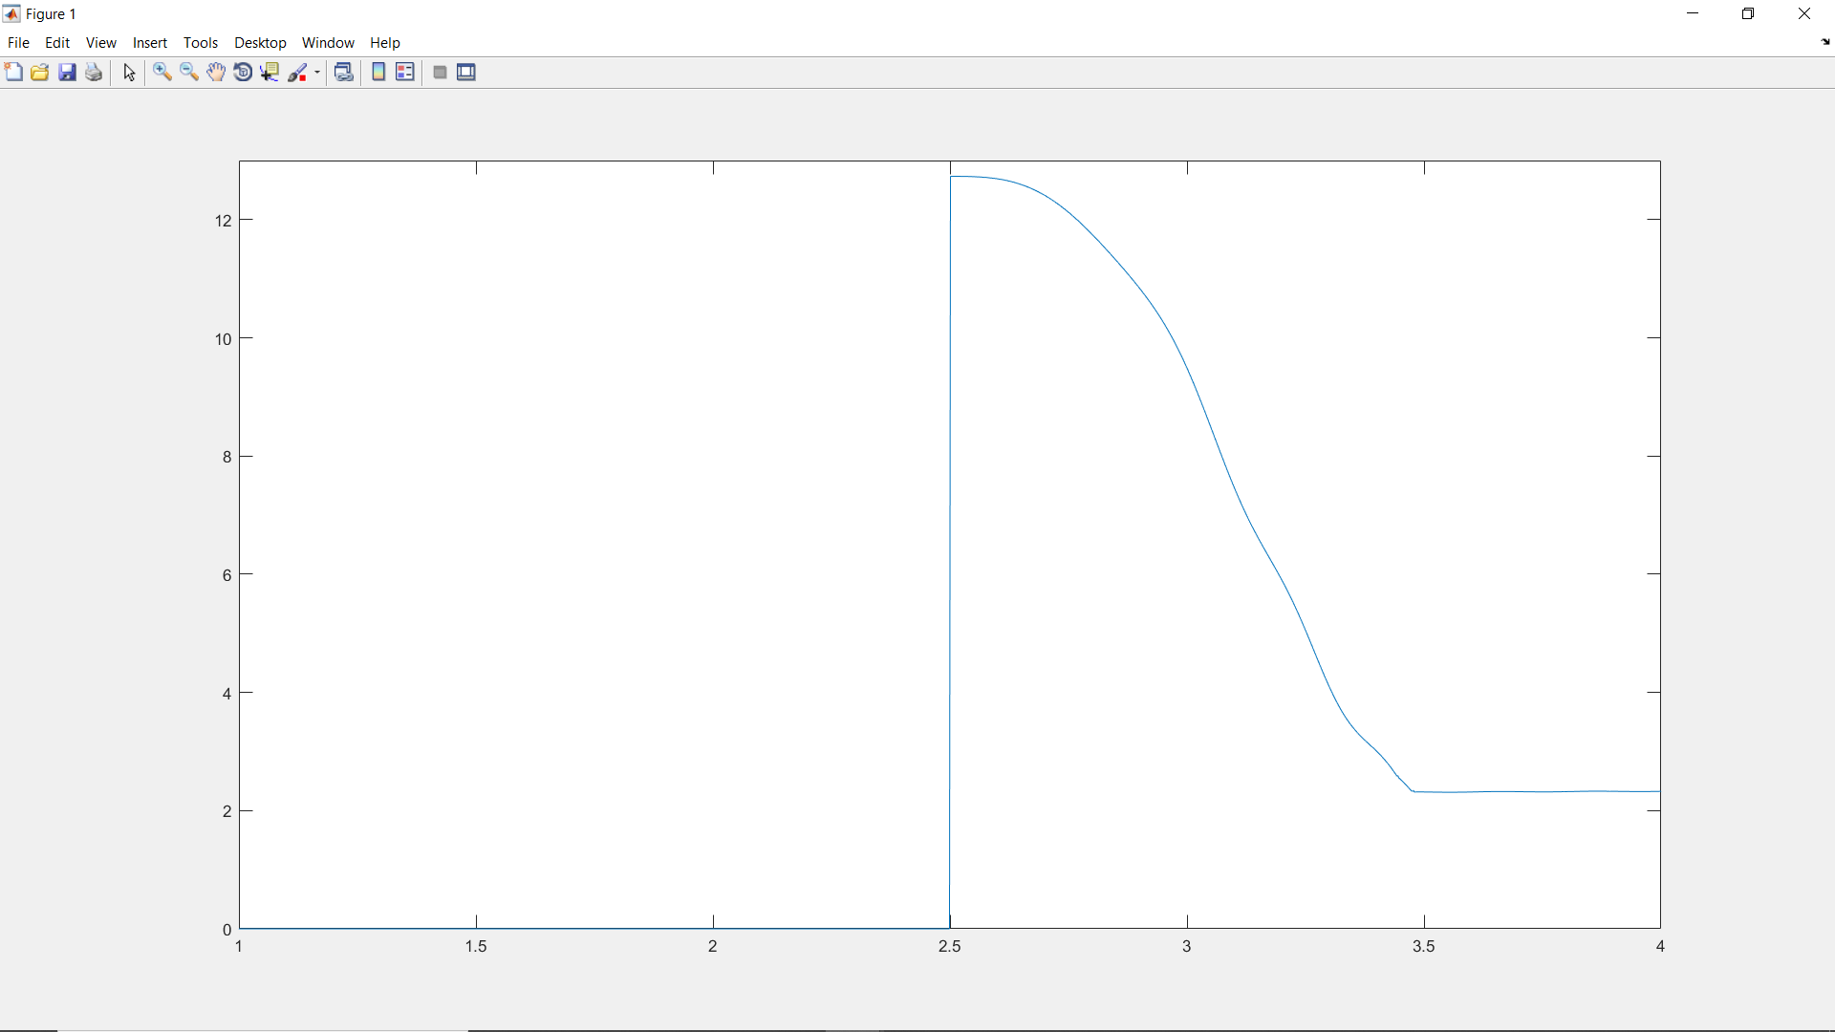Click the New Figure icon

(13, 73)
